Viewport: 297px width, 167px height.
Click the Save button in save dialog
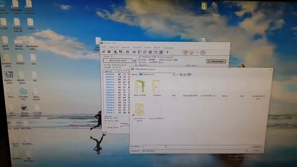(x=257, y=146)
